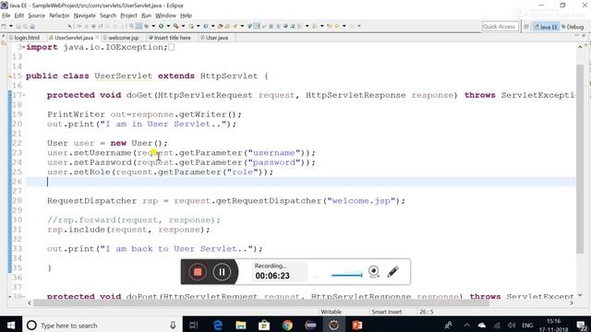Open the Project menu
591x332 pixels.
coord(128,16)
